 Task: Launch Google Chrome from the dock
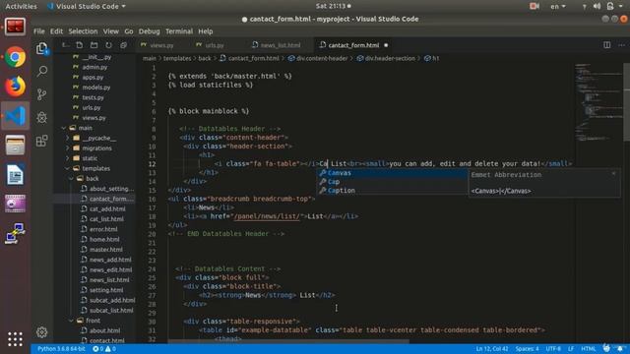tap(16, 57)
